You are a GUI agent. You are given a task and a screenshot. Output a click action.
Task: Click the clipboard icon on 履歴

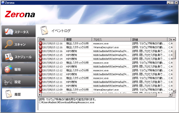click(x=9, y=94)
